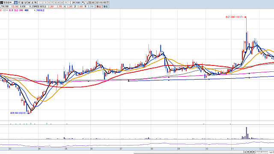
Task: Click the 08 month label on time axis
Action: pos(152,149)
